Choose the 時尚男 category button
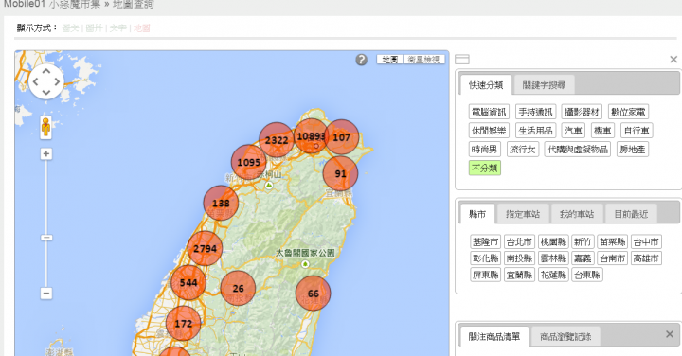This screenshot has width=682, height=356. point(485,150)
